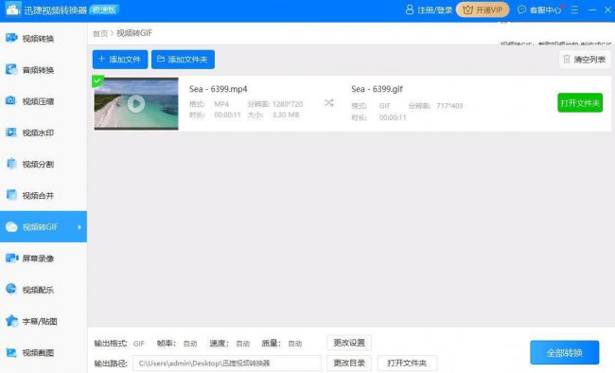Click the 字幕/贴图 star icon
This screenshot has height=373, width=615.
[11, 321]
